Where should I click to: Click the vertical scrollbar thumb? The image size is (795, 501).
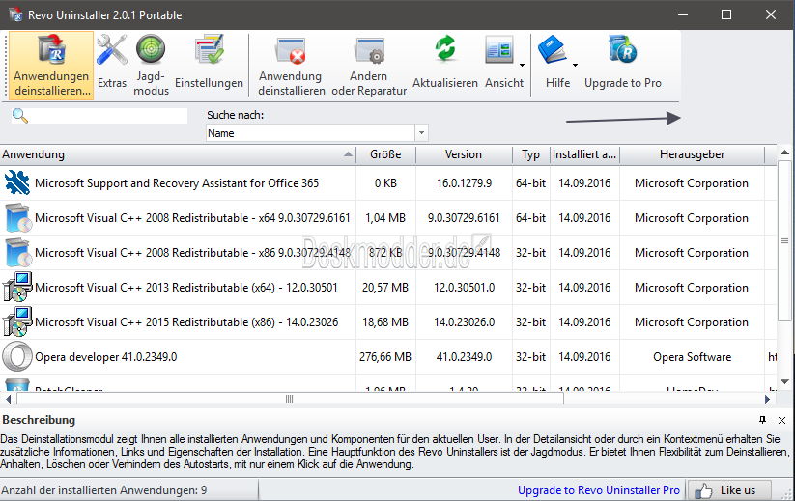click(x=784, y=240)
